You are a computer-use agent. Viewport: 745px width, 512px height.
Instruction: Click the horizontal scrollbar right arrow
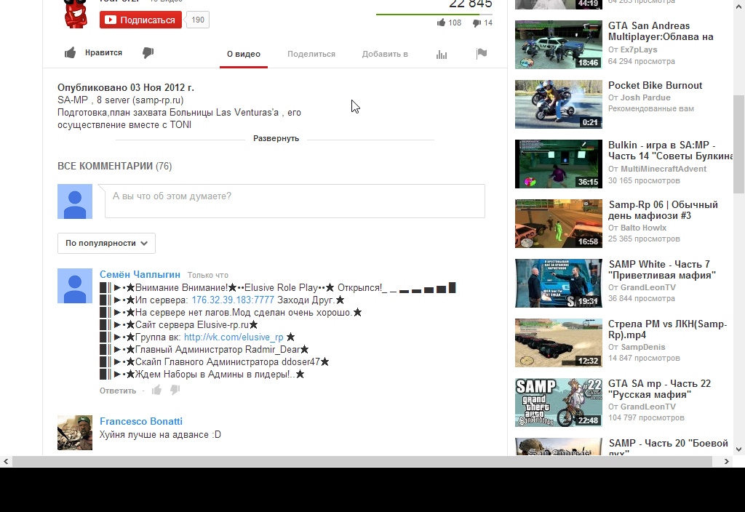click(x=727, y=461)
